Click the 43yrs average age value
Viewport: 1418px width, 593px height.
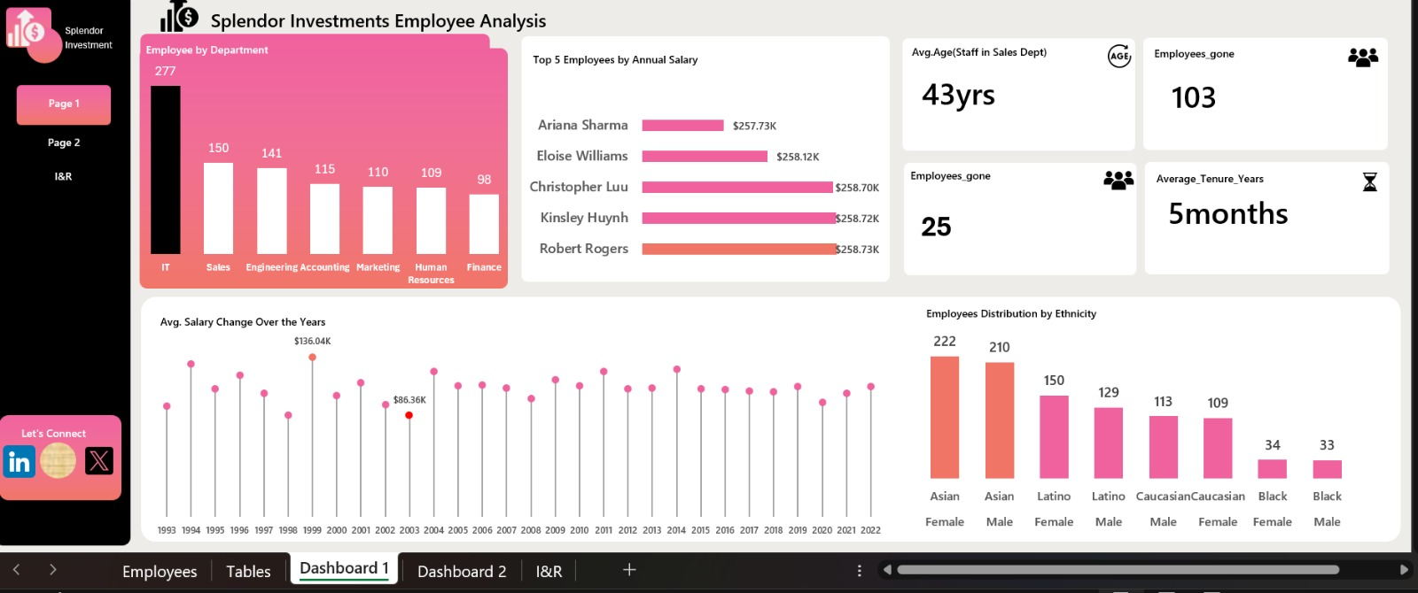958,96
